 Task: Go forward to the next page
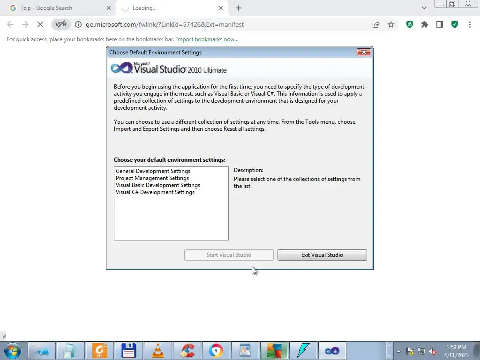point(25,24)
